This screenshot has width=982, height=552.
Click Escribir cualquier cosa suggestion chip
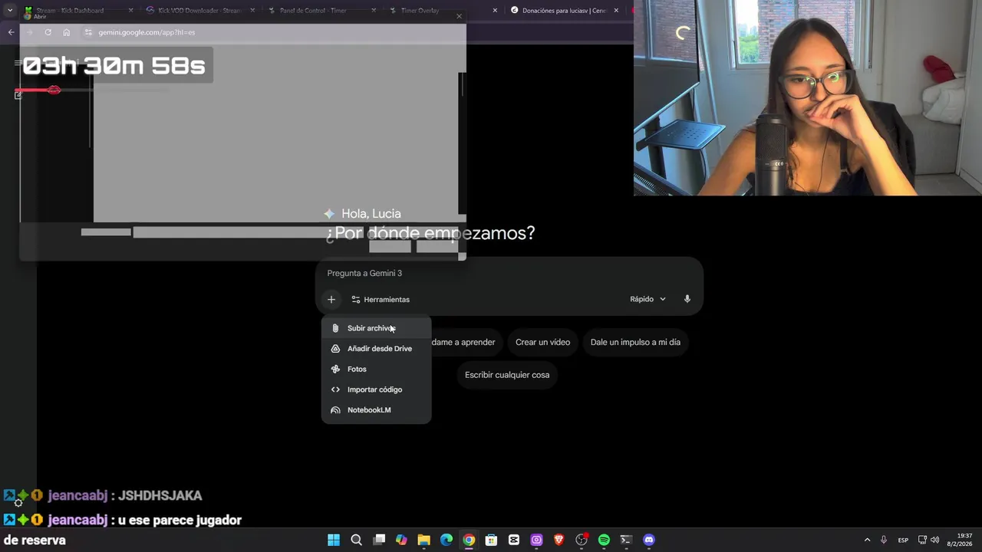click(507, 375)
